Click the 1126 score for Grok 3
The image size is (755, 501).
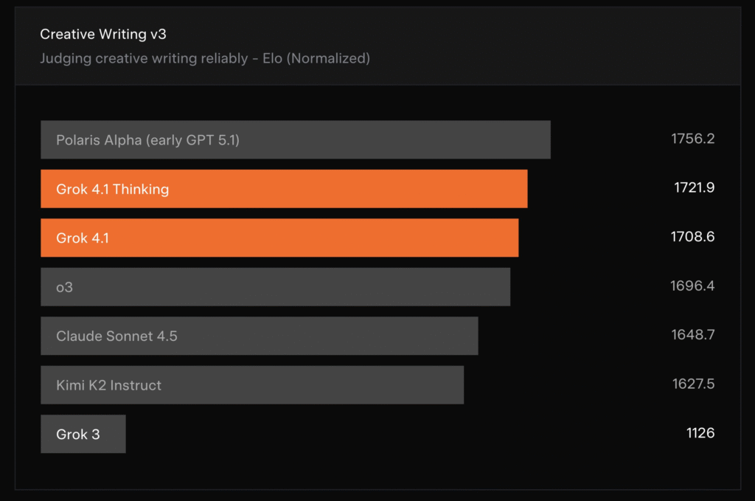coord(700,433)
